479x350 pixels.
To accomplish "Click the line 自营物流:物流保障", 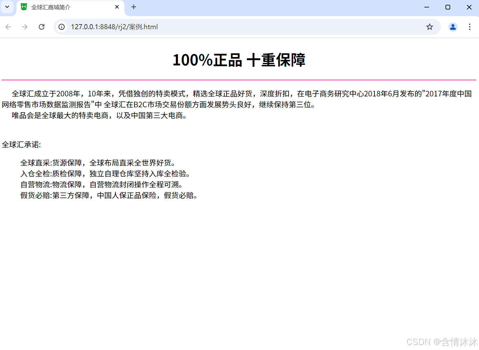I will point(102,185).
